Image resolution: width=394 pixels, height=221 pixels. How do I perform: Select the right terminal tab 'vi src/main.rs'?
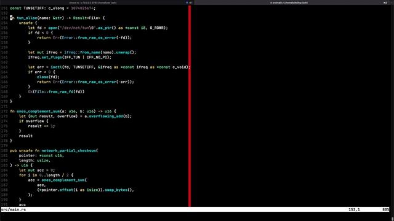(289, 2)
